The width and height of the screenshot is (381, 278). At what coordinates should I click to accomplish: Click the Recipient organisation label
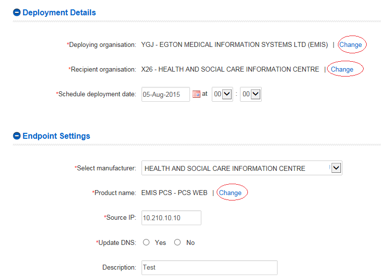[102, 70]
